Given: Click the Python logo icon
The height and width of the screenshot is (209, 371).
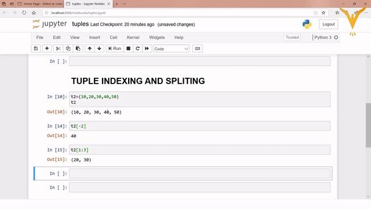Looking at the screenshot, I should (307, 24).
